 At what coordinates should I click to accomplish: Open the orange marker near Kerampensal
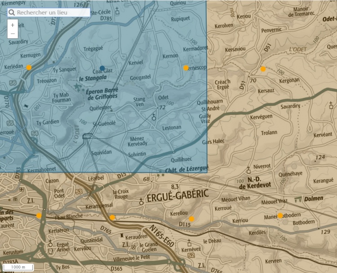point(112,217)
